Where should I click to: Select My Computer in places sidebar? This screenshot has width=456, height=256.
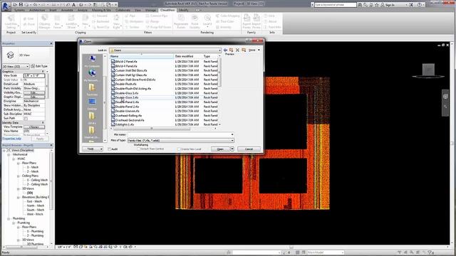point(92,61)
